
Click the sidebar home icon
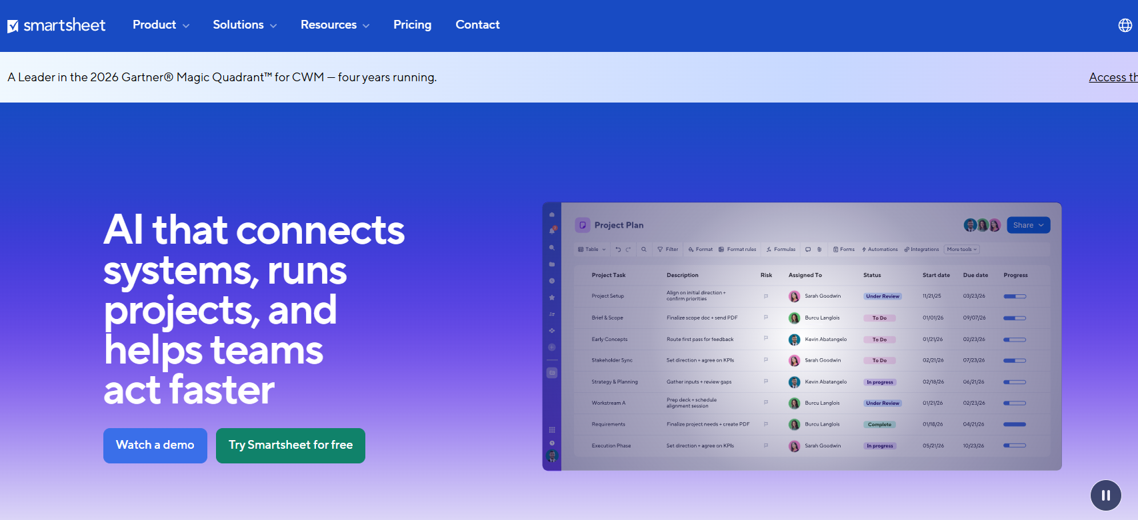tap(552, 214)
